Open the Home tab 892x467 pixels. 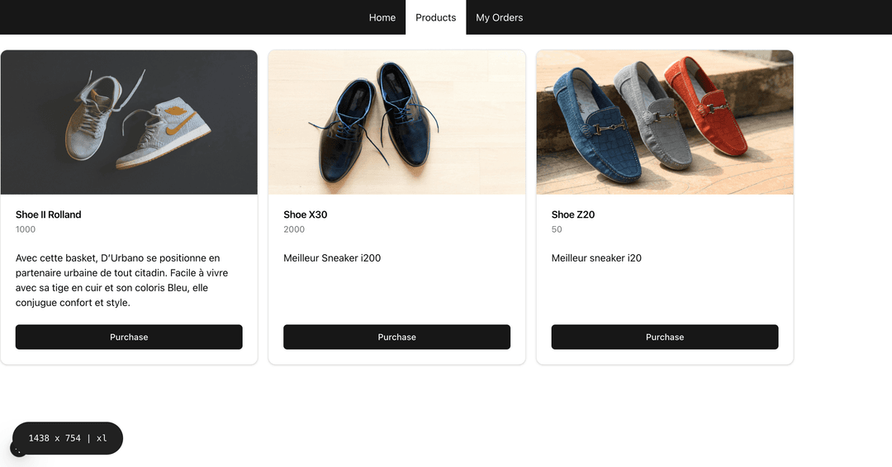(382, 17)
